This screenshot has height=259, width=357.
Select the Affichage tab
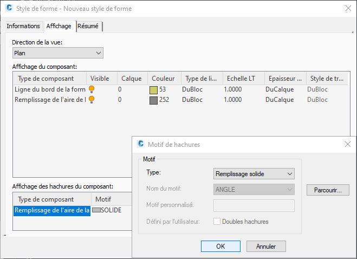pyautogui.click(x=59, y=26)
